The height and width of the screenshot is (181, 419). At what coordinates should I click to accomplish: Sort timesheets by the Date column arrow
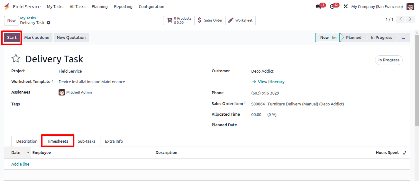pyautogui.click(x=28, y=152)
